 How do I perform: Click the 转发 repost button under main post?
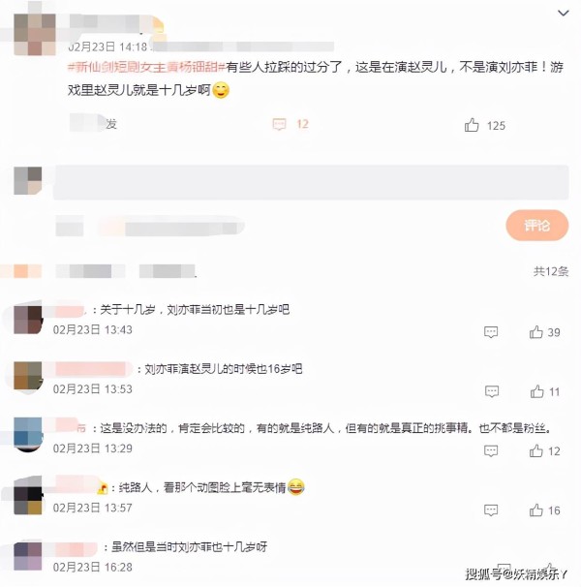pyautogui.click(x=94, y=123)
